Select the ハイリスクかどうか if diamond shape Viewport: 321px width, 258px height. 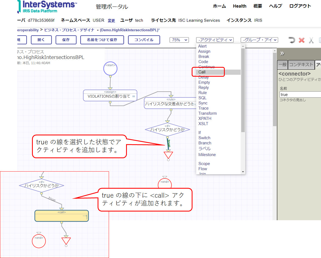tap(167, 129)
